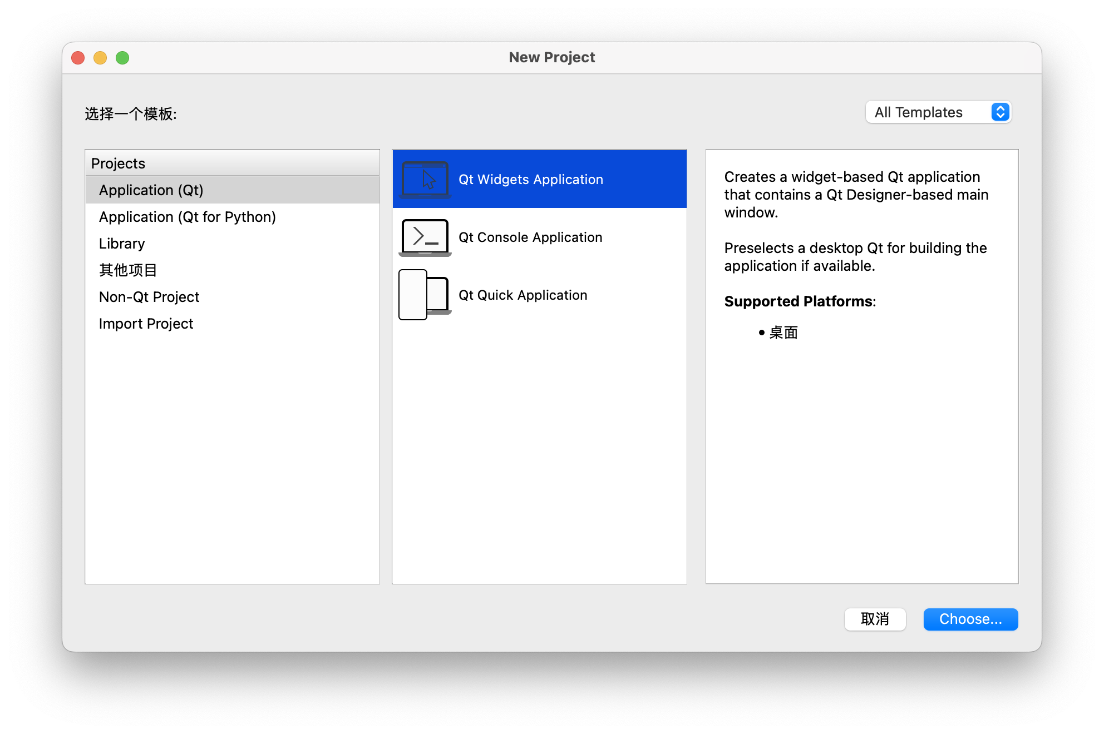
Task: Minimize the dialog with yellow button
Action: pyautogui.click(x=100, y=58)
